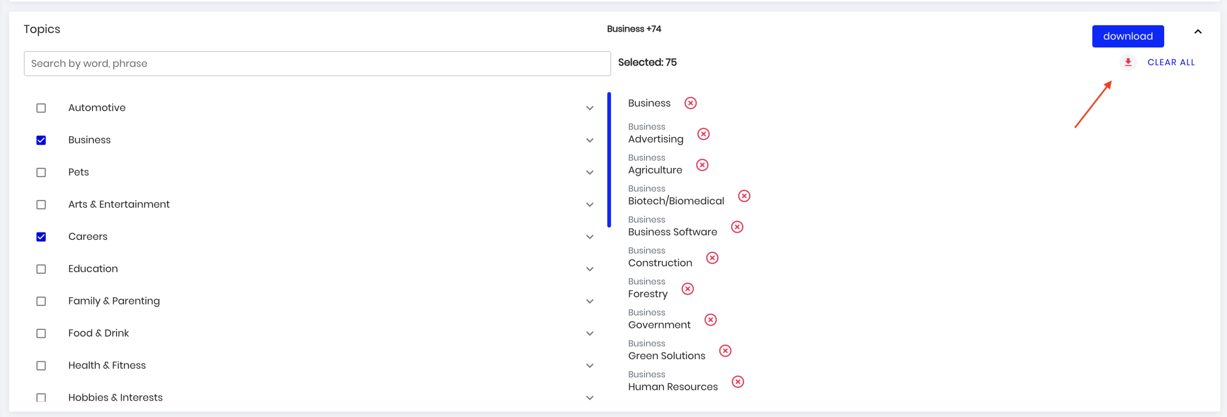Screen dimensions: 1227x417
Task: Select the Food & Drink topic label
Action: point(98,333)
